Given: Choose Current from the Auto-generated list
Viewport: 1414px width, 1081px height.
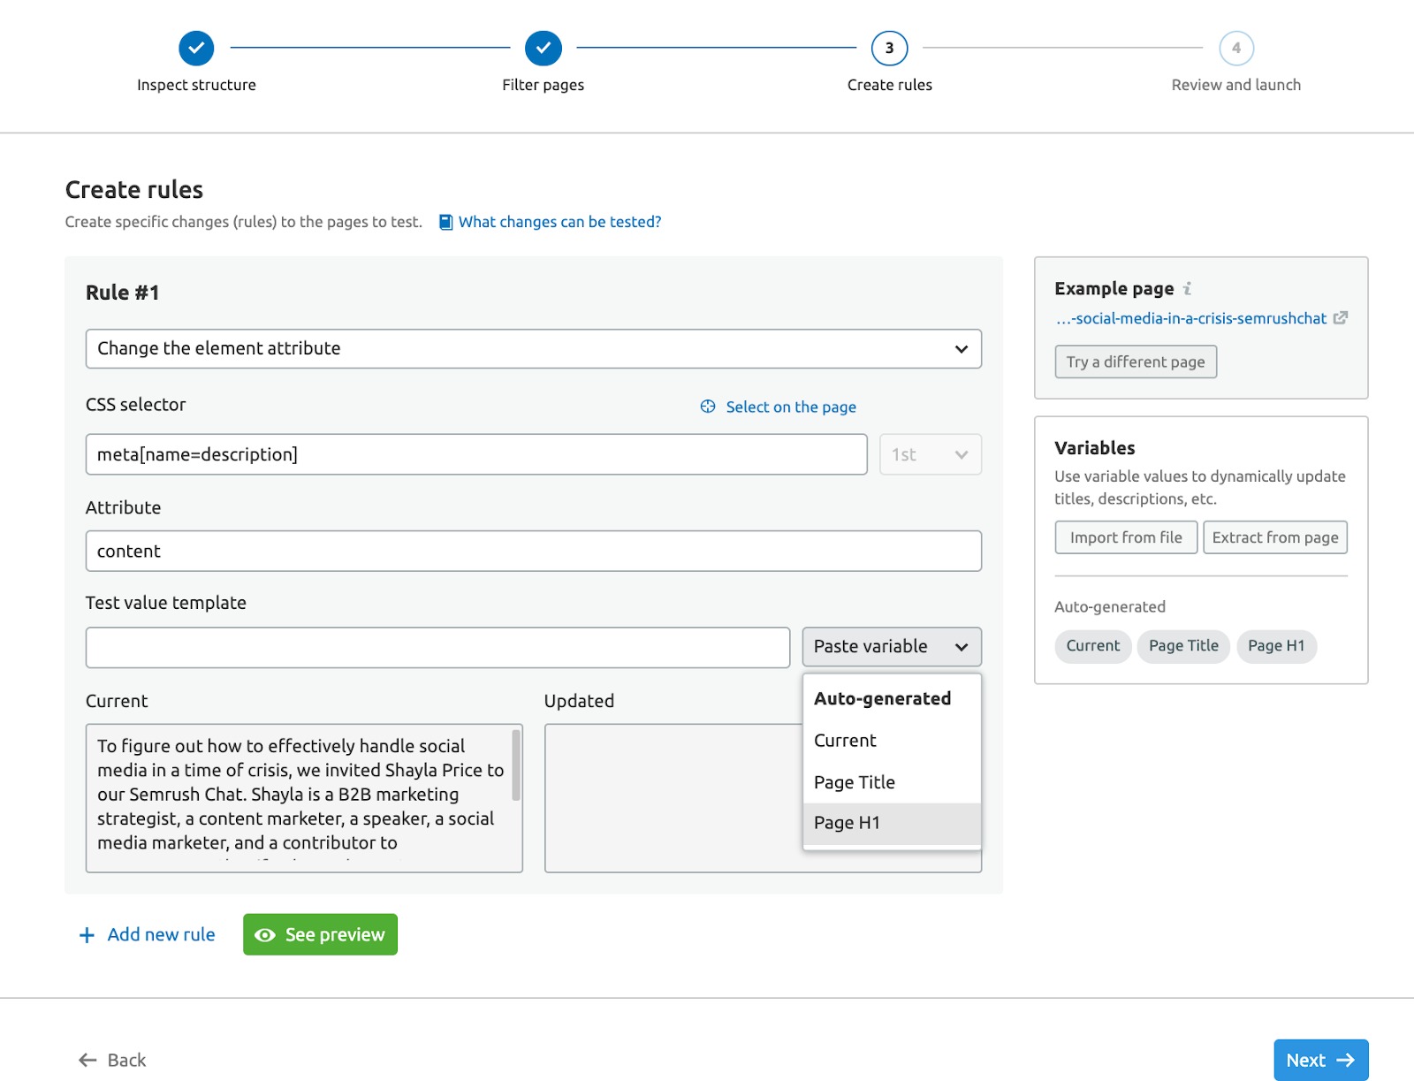Looking at the screenshot, I should pyautogui.click(x=892, y=741).
